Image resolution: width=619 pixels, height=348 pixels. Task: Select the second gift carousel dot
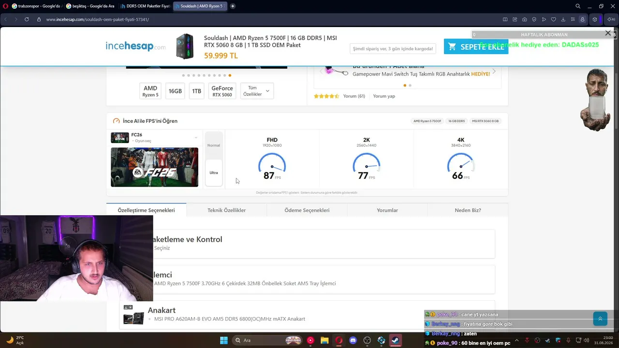[410, 86]
